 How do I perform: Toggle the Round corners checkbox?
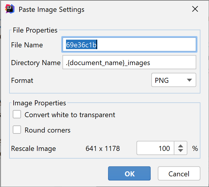[17, 130]
